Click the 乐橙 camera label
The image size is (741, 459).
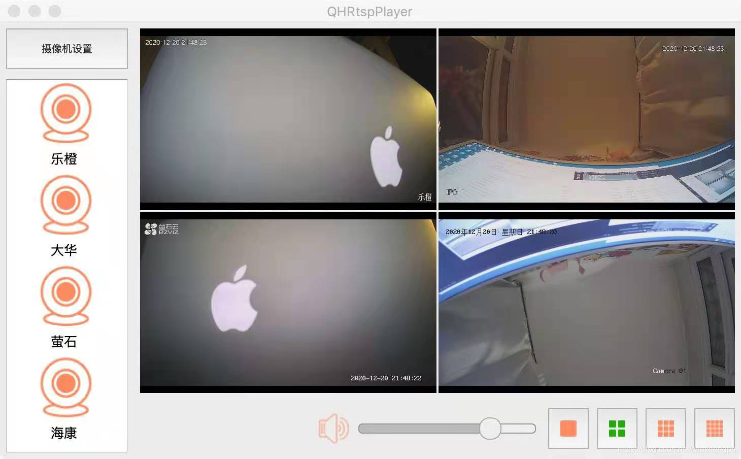64,159
